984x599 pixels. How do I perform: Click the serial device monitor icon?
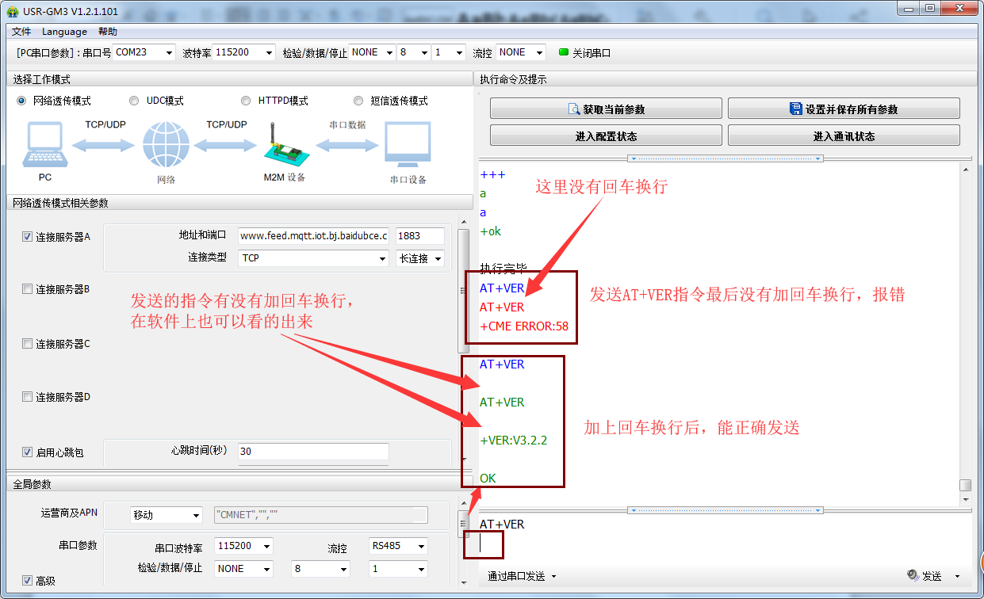(x=408, y=144)
